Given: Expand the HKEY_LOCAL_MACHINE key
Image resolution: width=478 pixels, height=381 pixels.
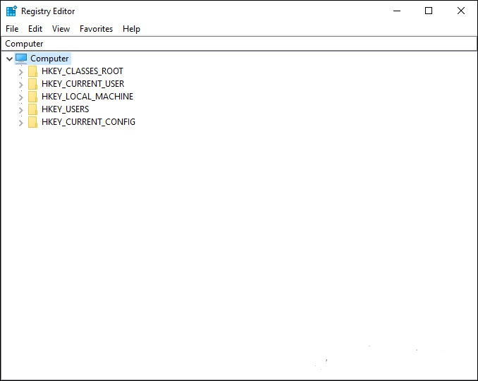Looking at the screenshot, I should 20,97.
